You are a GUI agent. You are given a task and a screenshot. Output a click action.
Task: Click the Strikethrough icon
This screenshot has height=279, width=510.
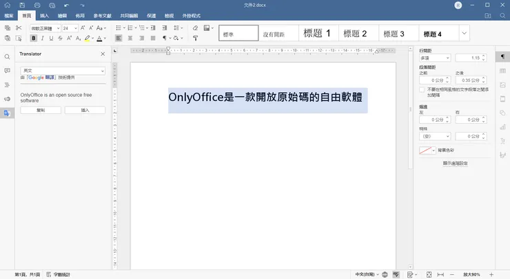[60, 38]
